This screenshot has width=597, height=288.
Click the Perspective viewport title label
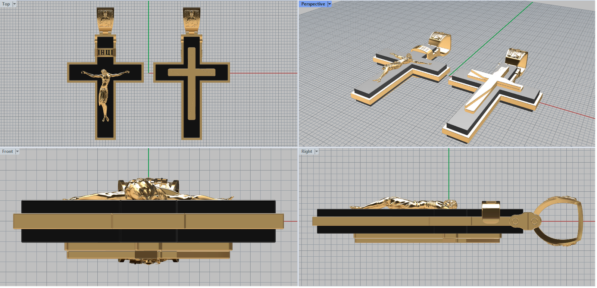point(313,4)
